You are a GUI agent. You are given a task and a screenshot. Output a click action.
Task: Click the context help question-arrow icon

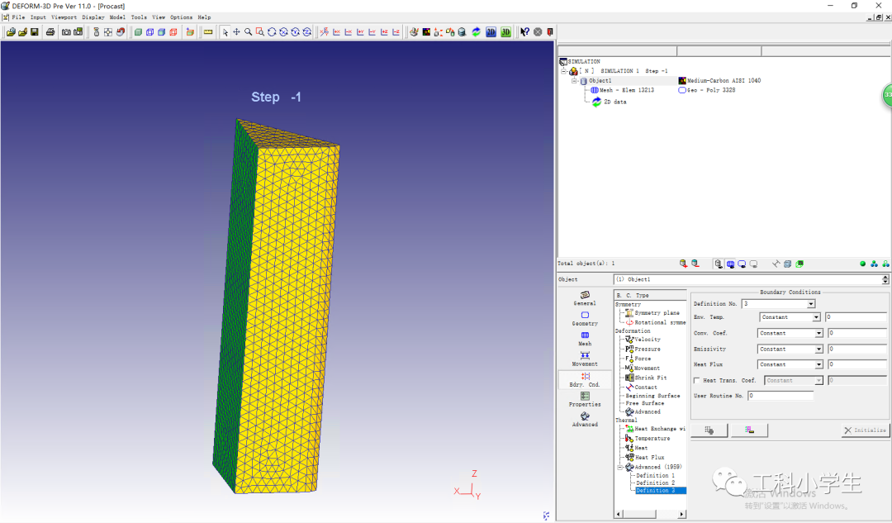click(524, 32)
